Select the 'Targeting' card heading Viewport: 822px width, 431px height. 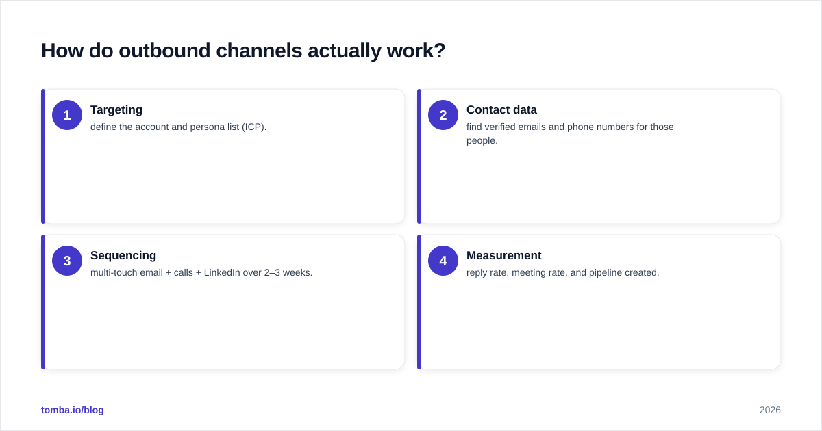tap(116, 109)
